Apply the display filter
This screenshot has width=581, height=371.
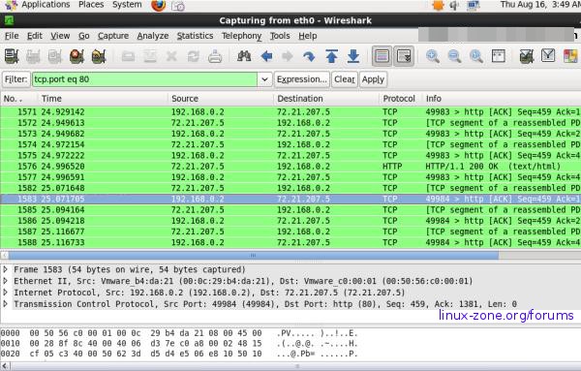[x=373, y=79]
